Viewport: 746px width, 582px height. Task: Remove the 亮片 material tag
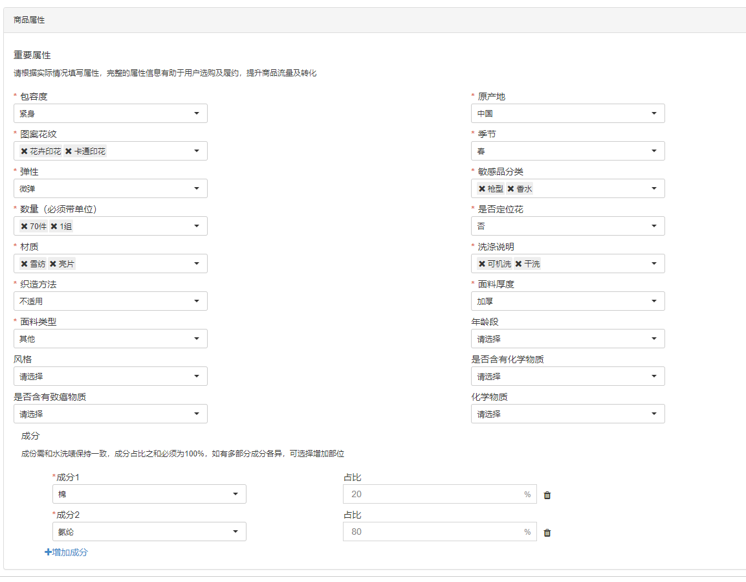53,264
